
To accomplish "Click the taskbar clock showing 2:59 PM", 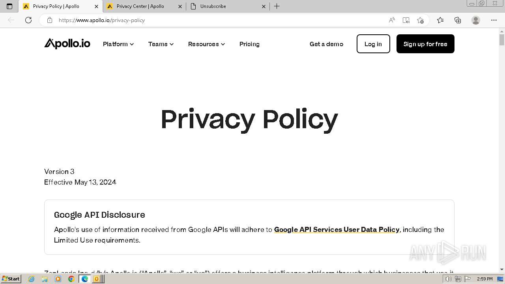I will [x=484, y=279].
